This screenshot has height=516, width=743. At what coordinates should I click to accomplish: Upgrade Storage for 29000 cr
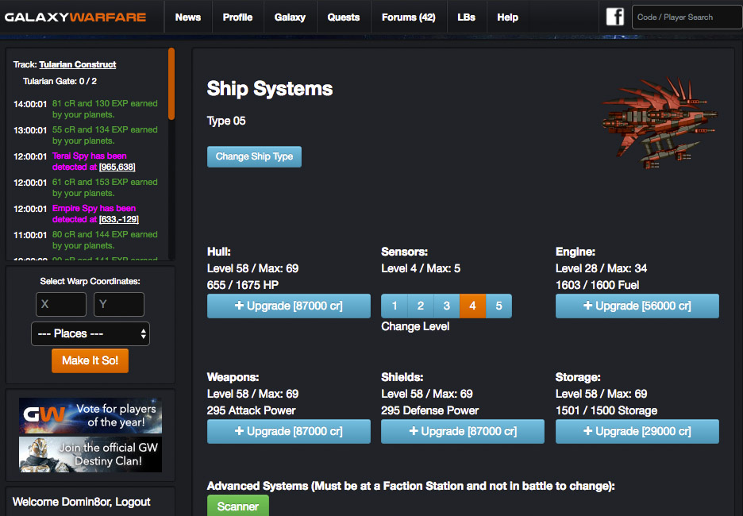[x=637, y=431]
